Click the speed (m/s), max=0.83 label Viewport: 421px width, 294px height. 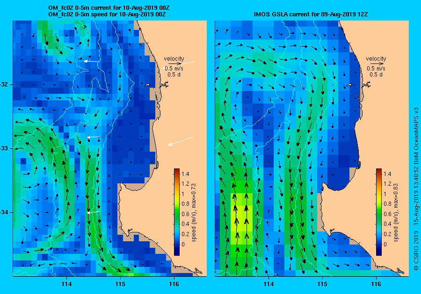(396, 213)
